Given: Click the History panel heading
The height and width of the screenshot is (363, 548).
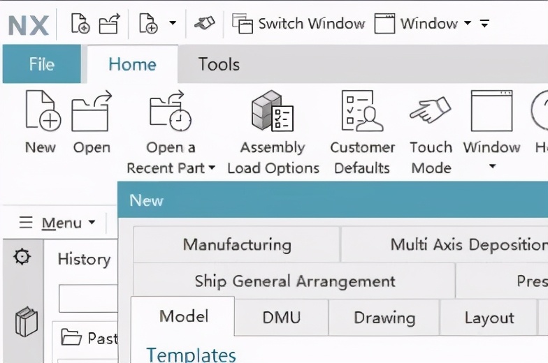Looking at the screenshot, I should 84,260.
